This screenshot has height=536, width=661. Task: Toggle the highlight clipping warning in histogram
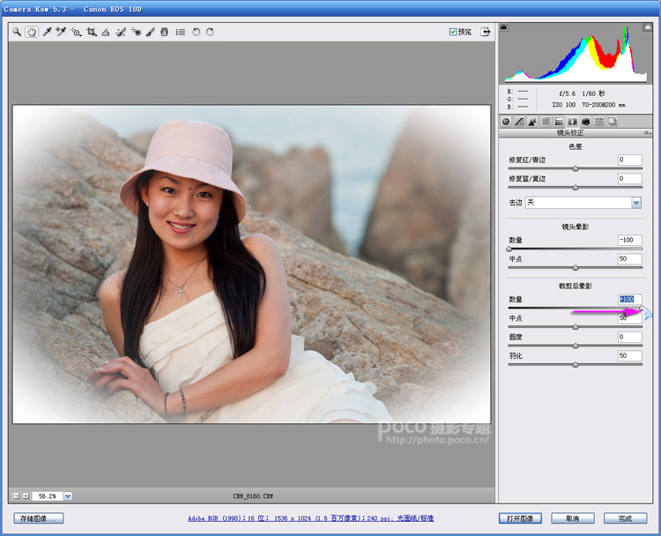[647, 27]
